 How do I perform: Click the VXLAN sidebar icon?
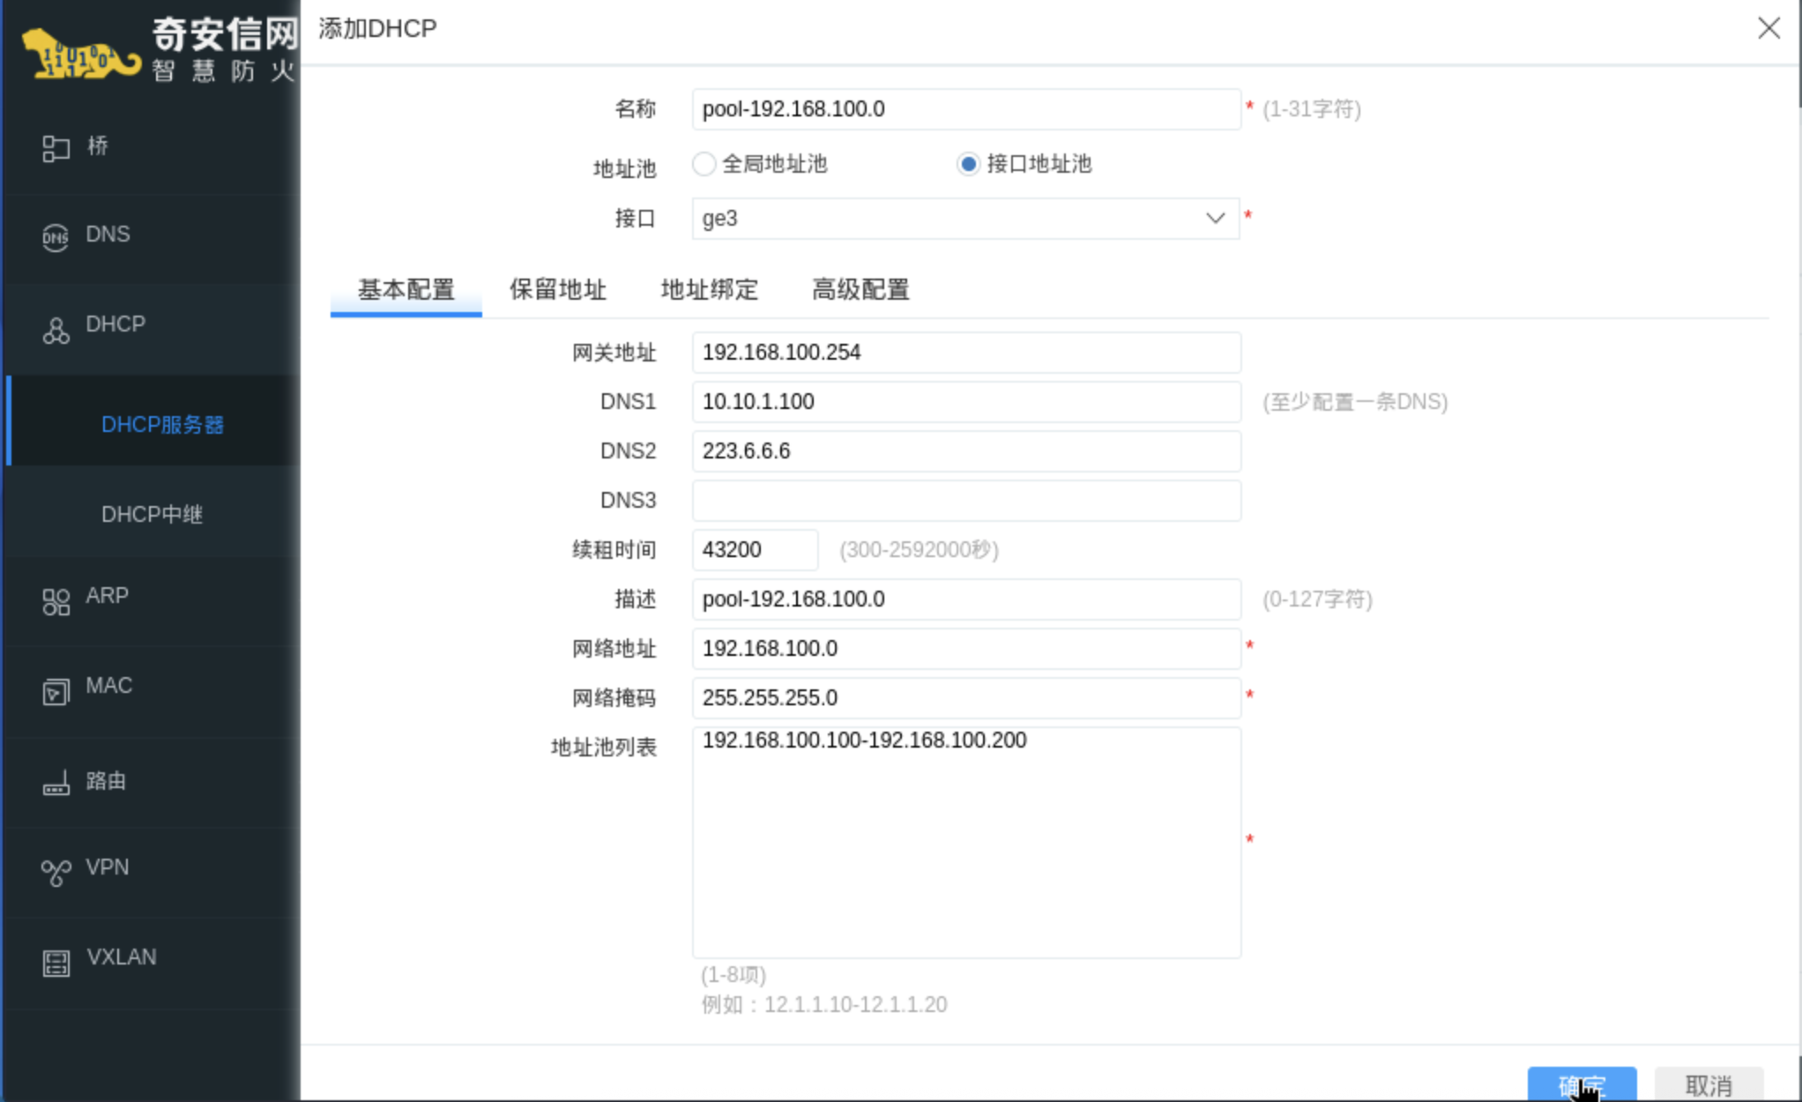pyautogui.click(x=56, y=963)
